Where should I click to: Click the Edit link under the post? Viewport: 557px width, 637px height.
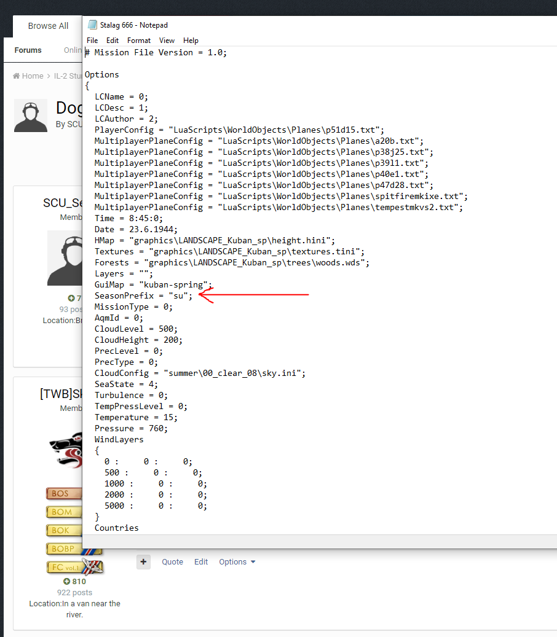(x=201, y=562)
